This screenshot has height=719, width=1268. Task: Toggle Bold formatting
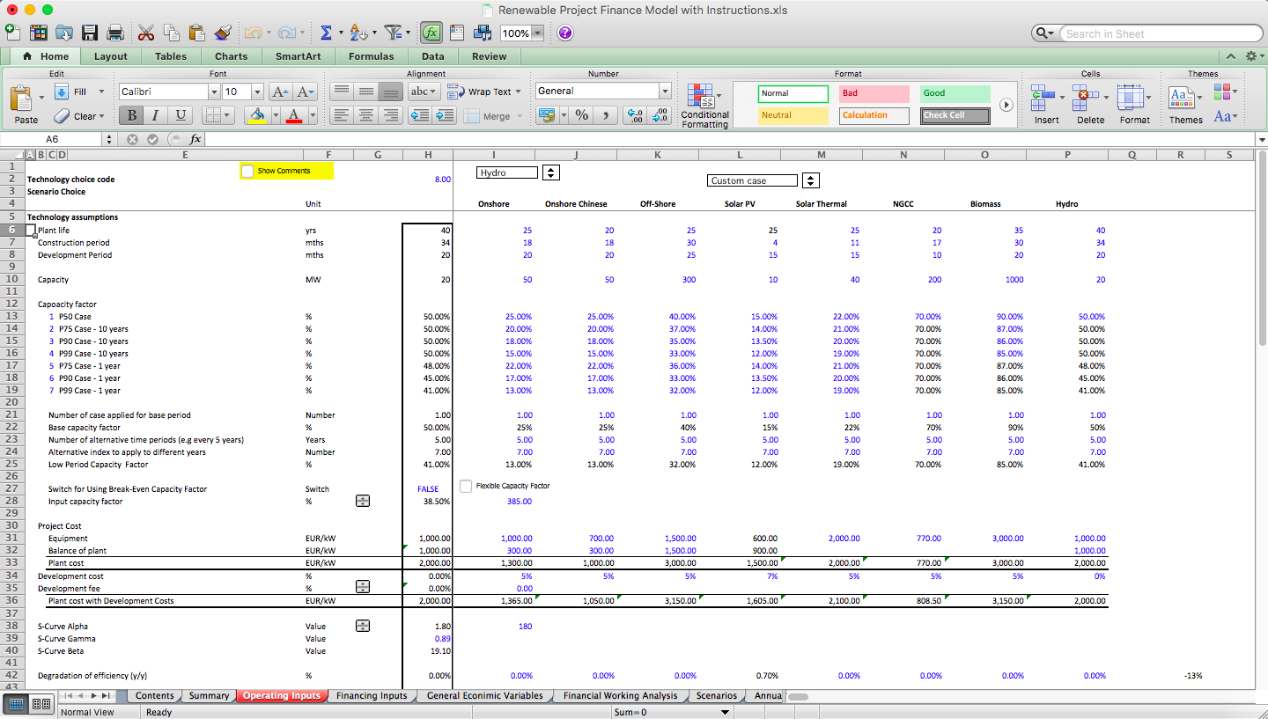pyautogui.click(x=132, y=115)
